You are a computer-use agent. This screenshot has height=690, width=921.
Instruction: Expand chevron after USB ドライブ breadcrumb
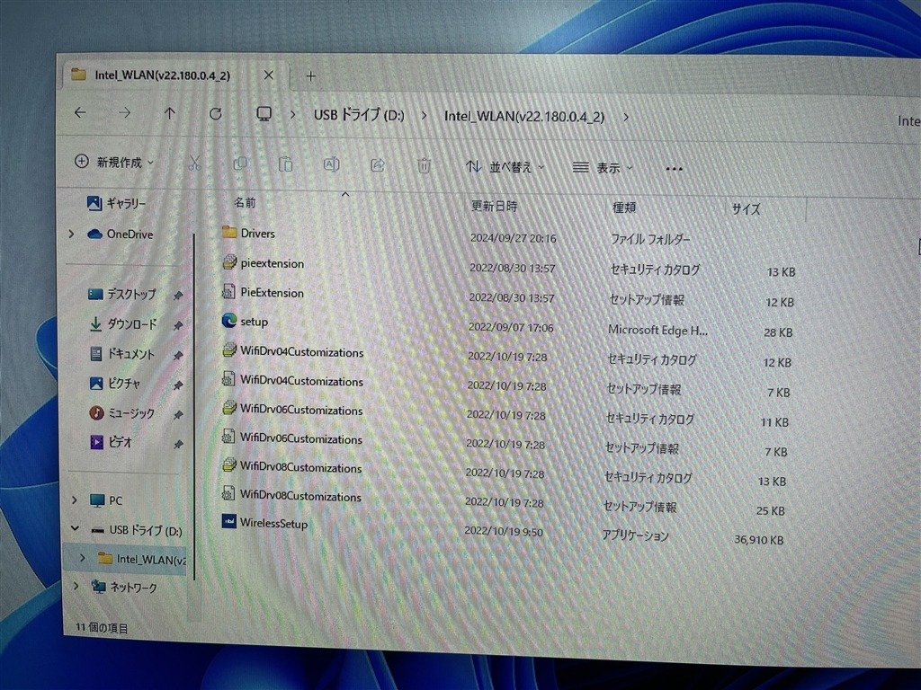pos(425,116)
